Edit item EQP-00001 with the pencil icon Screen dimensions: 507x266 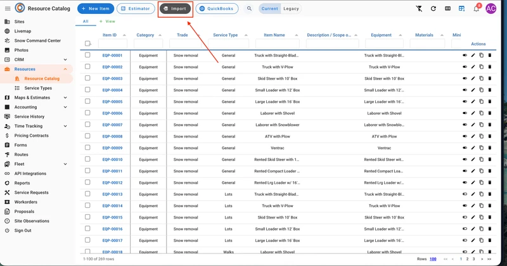click(473, 55)
